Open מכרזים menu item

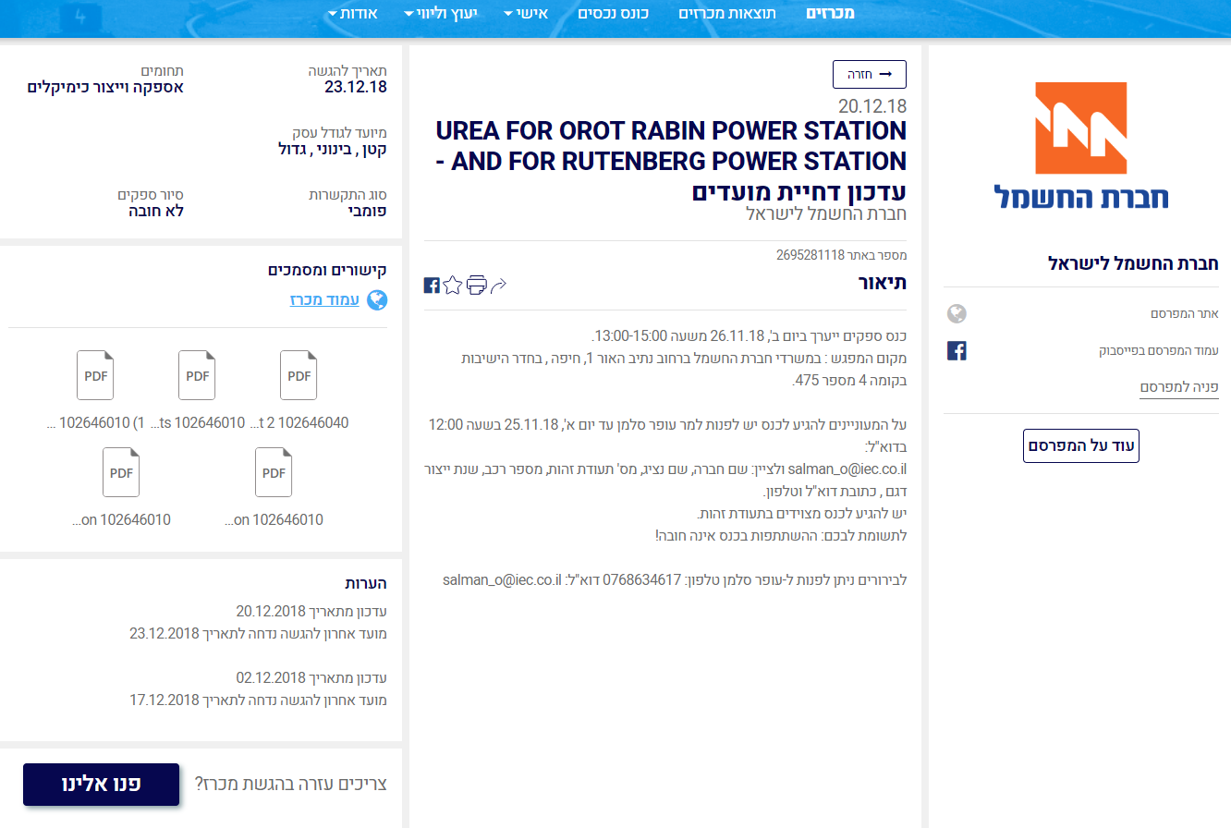[830, 13]
